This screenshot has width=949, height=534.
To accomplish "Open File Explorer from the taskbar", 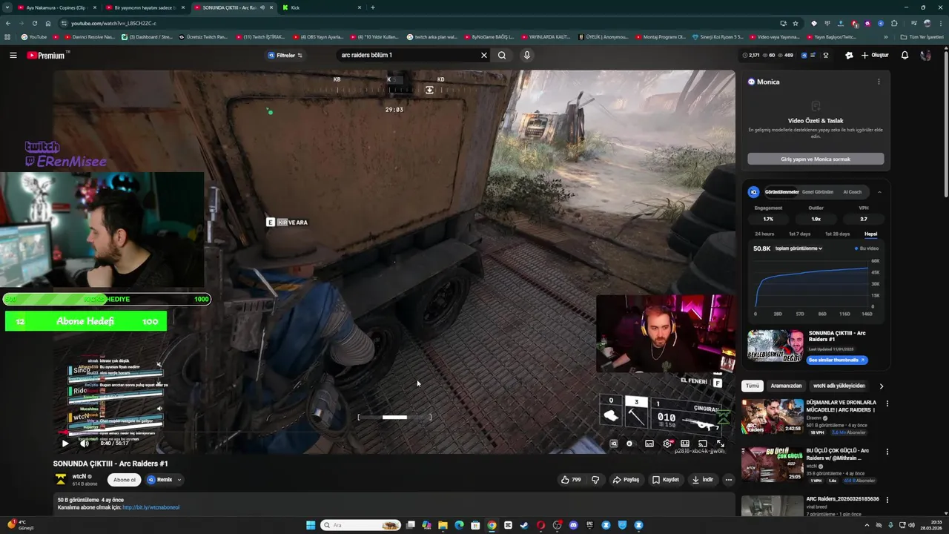I will tap(443, 525).
